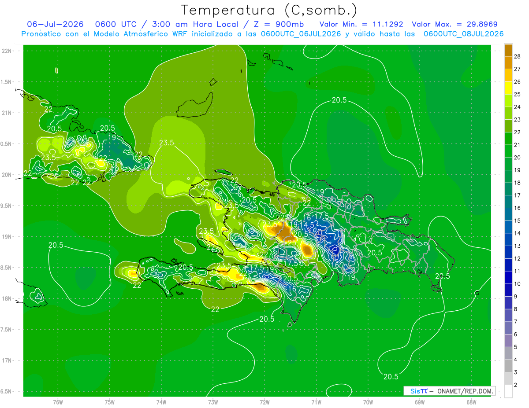Click the "69W" longitude axis label
This screenshot has height=408, width=529.
click(x=420, y=402)
